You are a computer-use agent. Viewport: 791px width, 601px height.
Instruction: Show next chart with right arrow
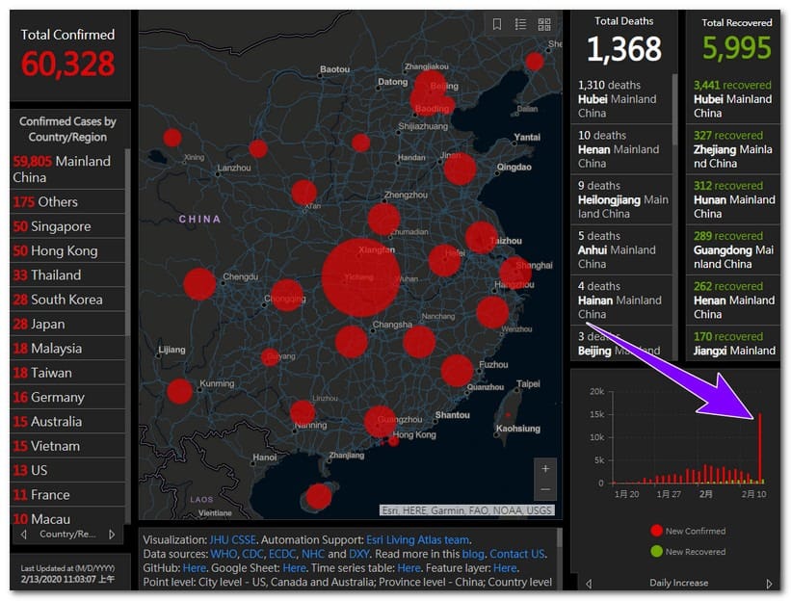tap(769, 584)
